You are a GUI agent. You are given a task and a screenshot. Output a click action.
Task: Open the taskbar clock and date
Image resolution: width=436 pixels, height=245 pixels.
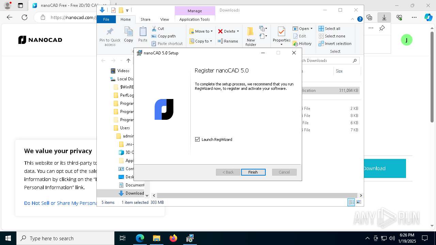(x=407, y=238)
